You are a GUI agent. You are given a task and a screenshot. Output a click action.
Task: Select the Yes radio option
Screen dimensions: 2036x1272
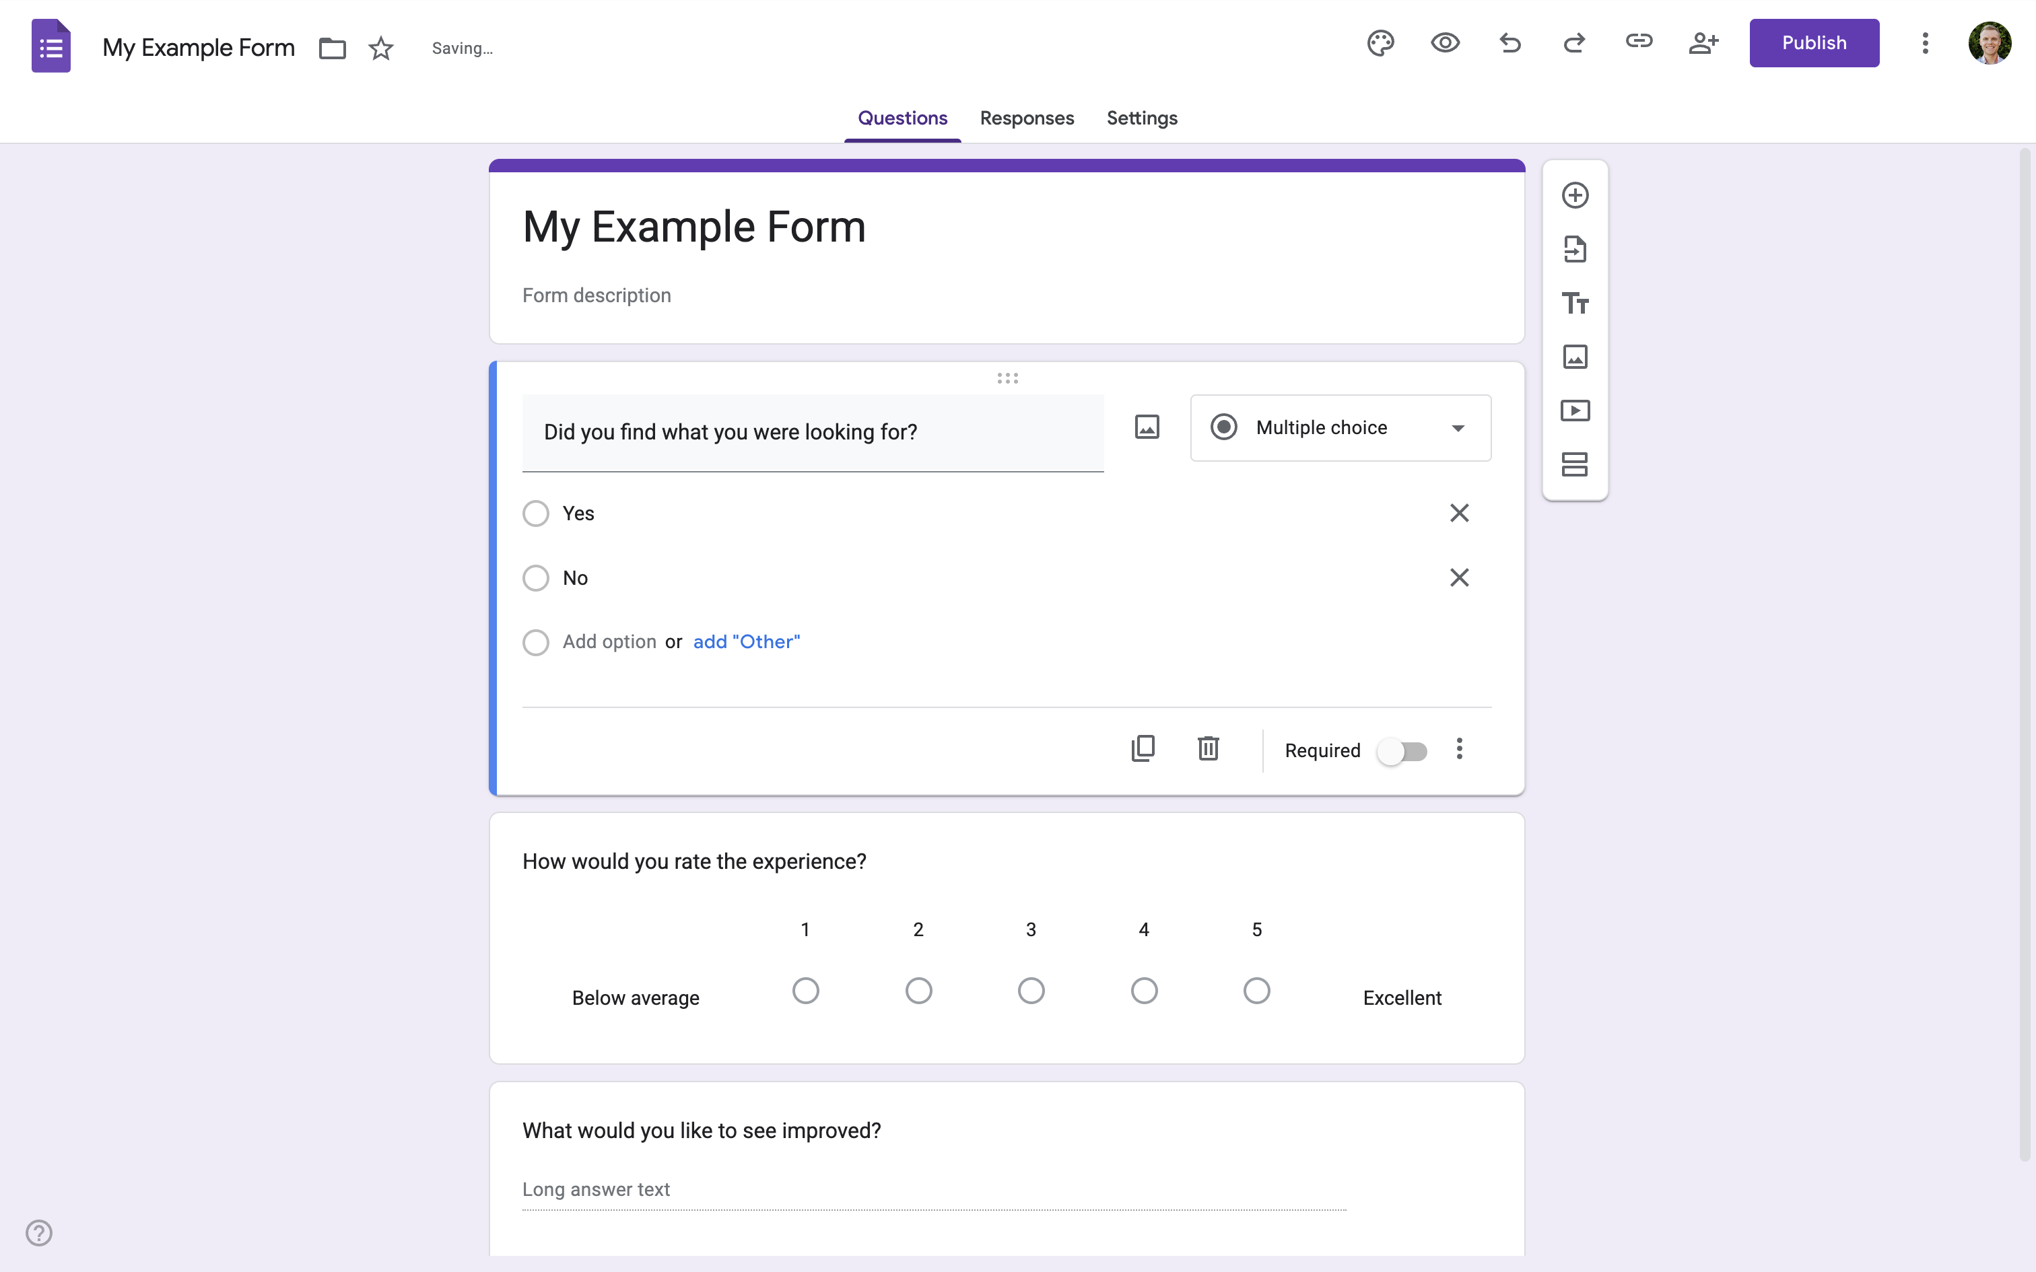click(536, 512)
